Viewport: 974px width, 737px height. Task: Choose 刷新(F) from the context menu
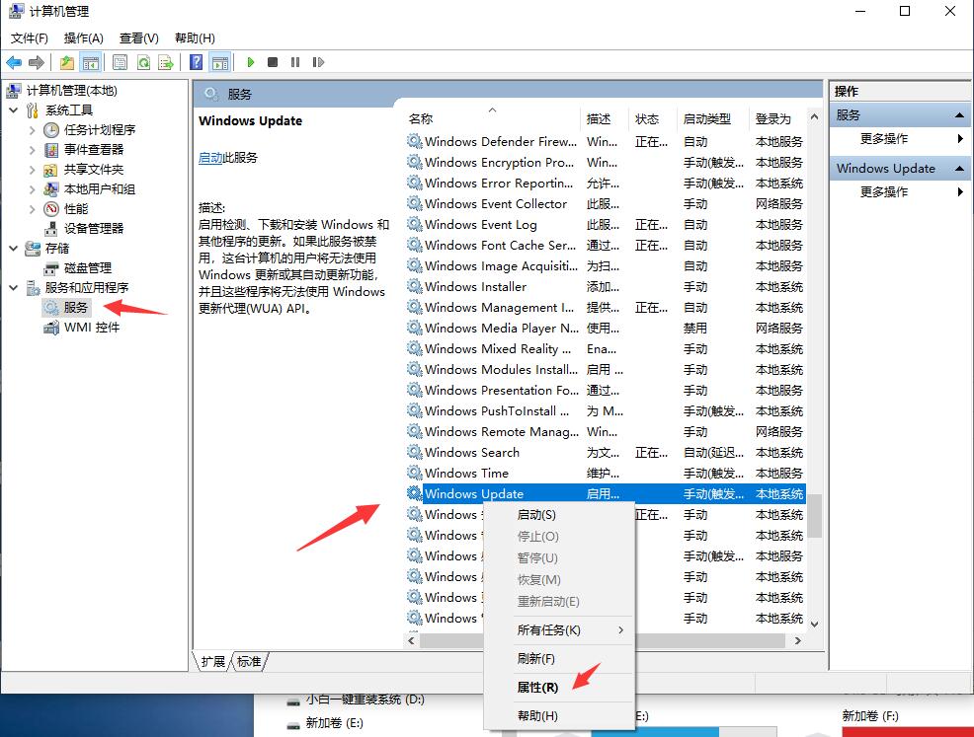pyautogui.click(x=558, y=659)
